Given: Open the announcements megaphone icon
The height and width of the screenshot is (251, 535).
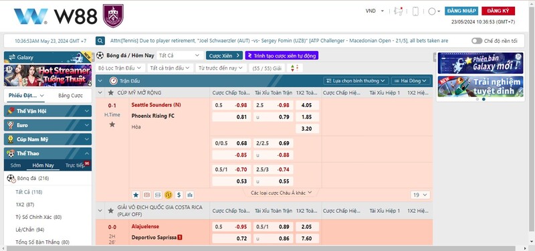Looking at the screenshot, I should (398, 11).
